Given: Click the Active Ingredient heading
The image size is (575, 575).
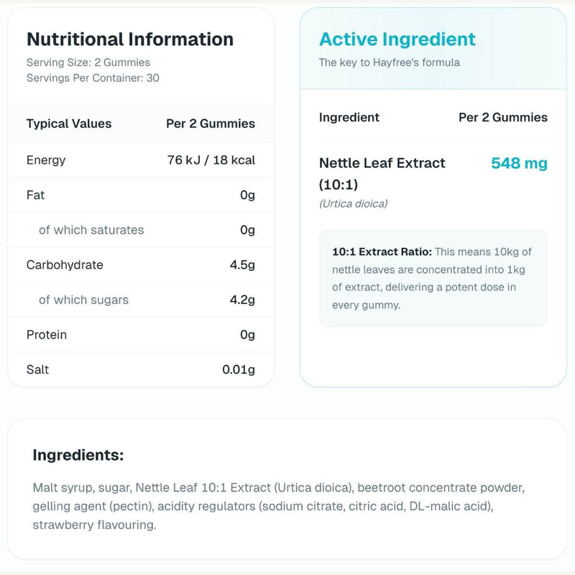Looking at the screenshot, I should pyautogui.click(x=397, y=40).
